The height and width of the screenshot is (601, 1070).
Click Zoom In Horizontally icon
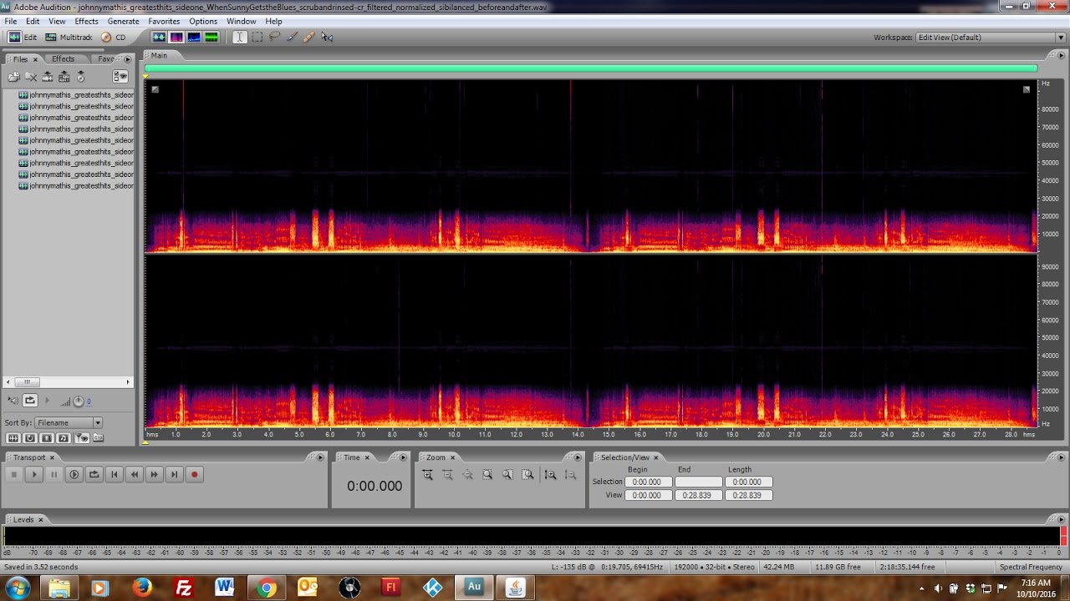[427, 474]
